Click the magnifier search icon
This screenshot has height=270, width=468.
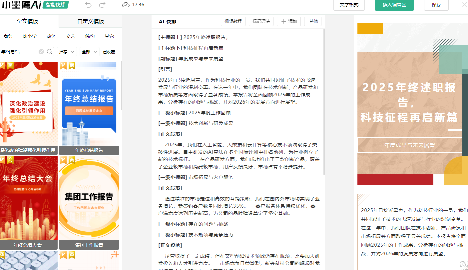click(x=50, y=52)
